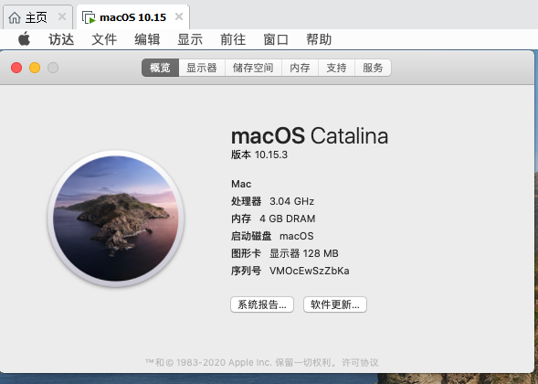The width and height of the screenshot is (538, 384).
Task: Open the 文件 menu
Action: [x=104, y=39]
